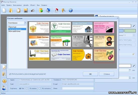Open the 'Справка' menu

44,5
